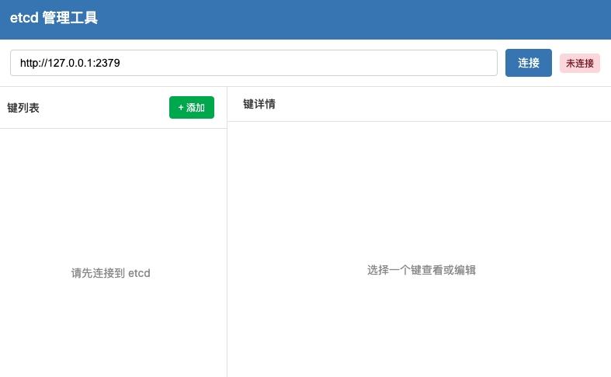Click the 连接 connect button
Image resolution: width=611 pixels, height=377 pixels.
point(529,63)
